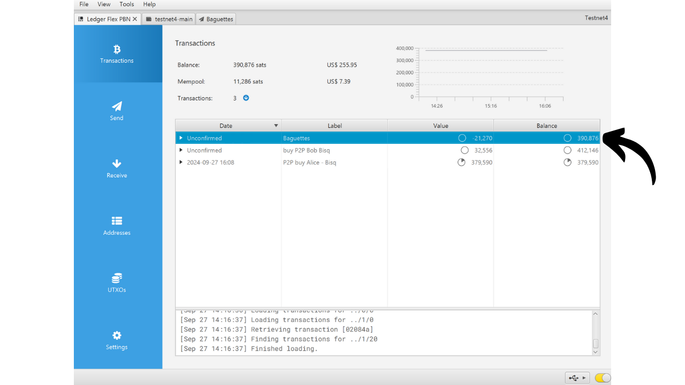The width and height of the screenshot is (685, 385).
Task: Open the Send paper plane section
Action: click(117, 111)
